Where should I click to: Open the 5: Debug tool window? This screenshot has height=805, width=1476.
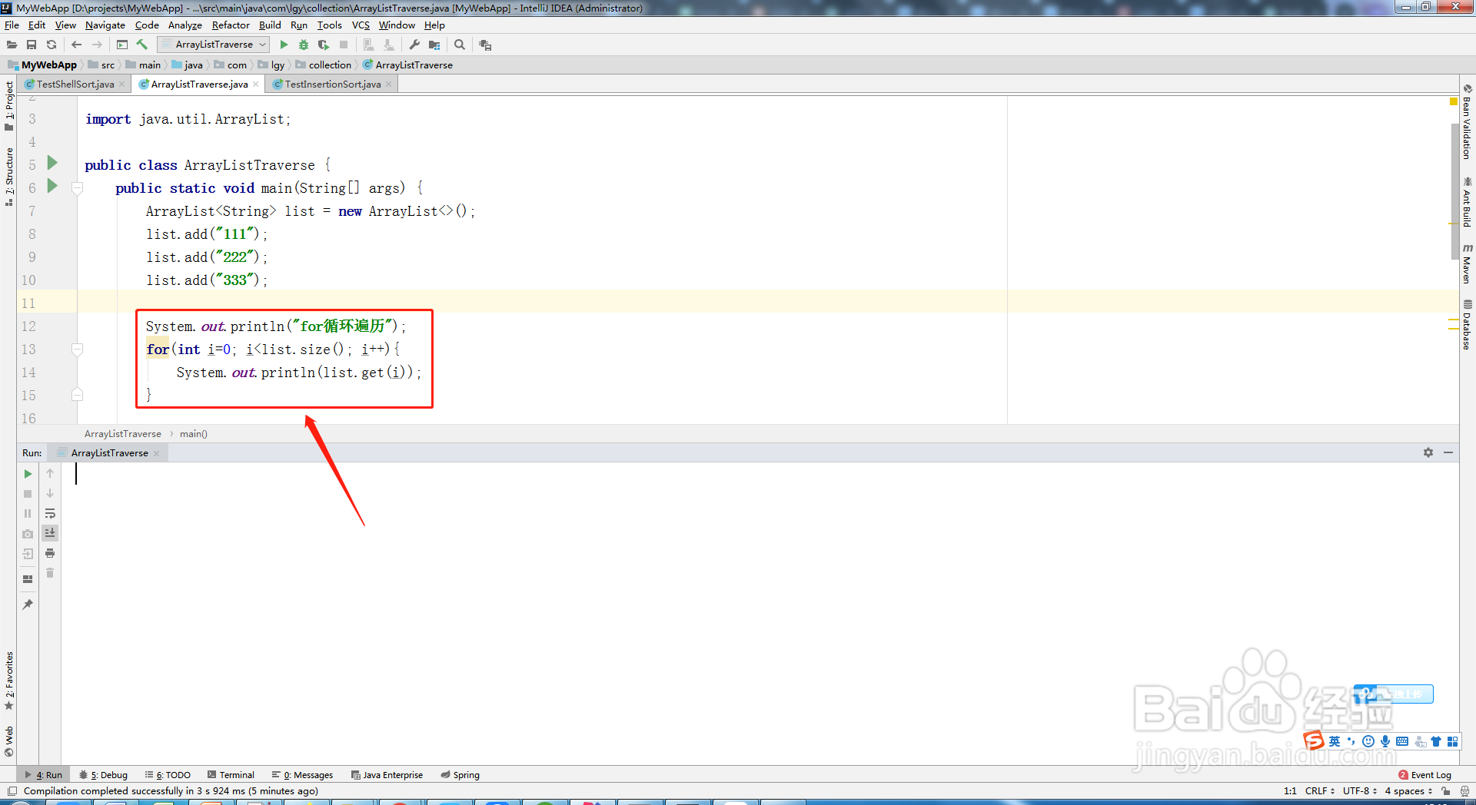tap(104, 775)
